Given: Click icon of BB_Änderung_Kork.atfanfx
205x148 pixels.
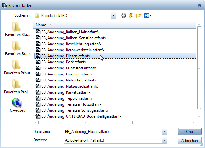Looking at the screenshot, I should coord(38,62).
